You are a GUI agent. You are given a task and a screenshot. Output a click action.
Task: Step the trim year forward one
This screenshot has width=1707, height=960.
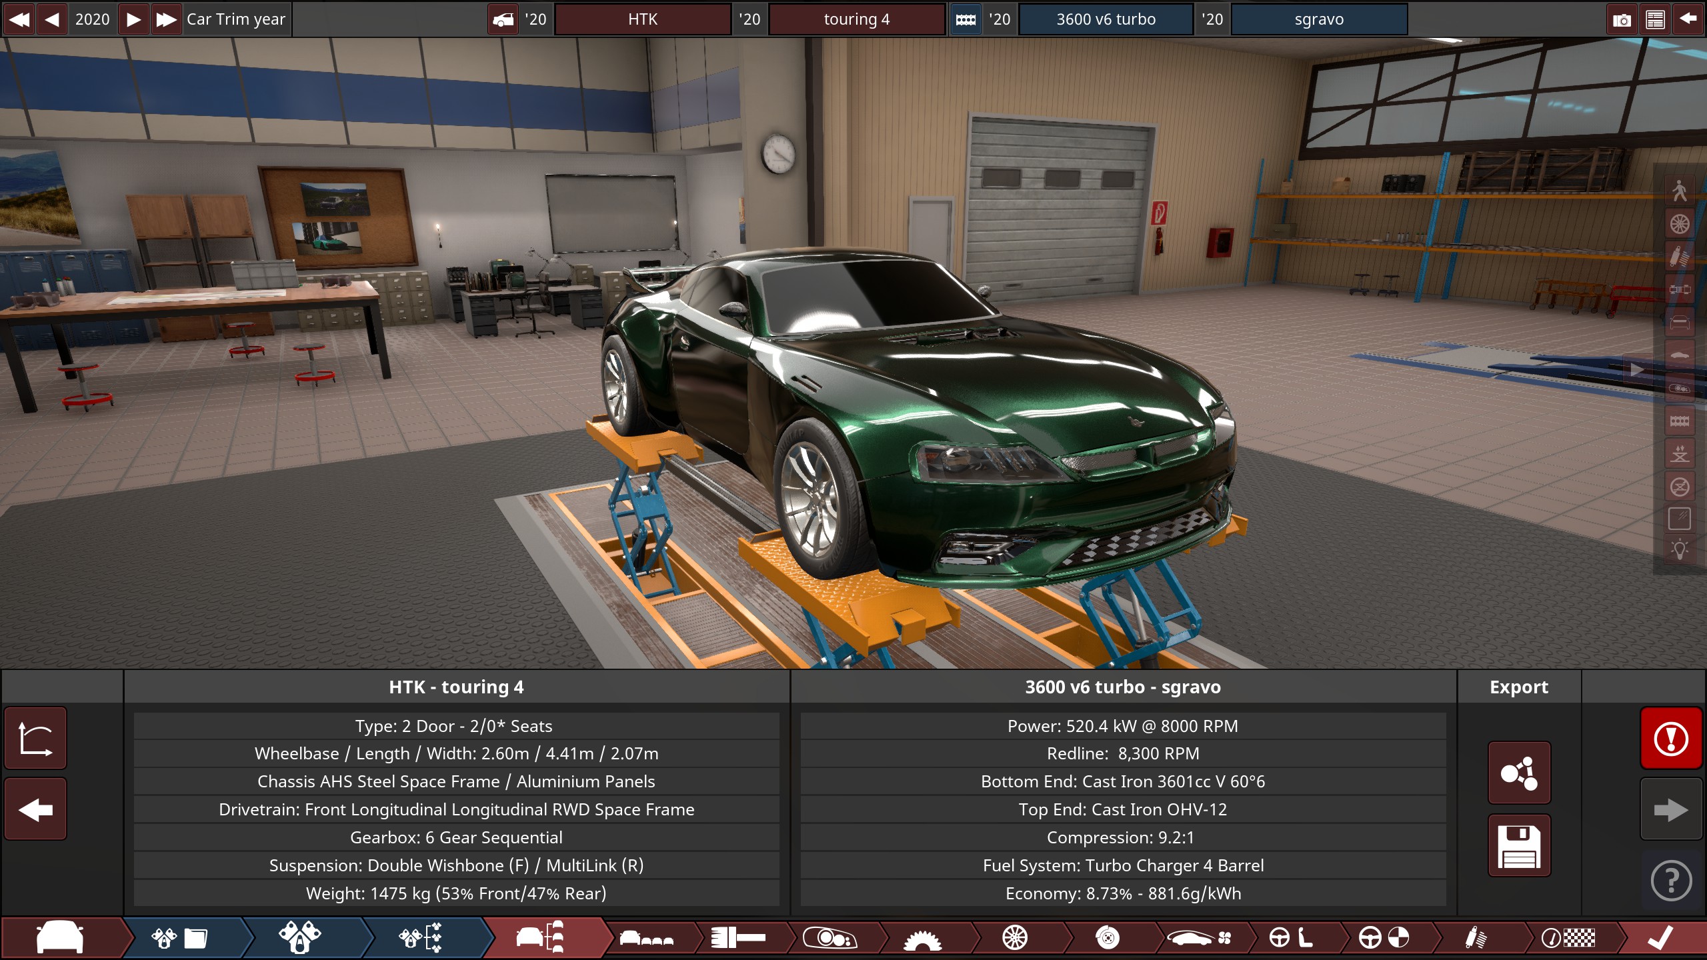tap(133, 19)
